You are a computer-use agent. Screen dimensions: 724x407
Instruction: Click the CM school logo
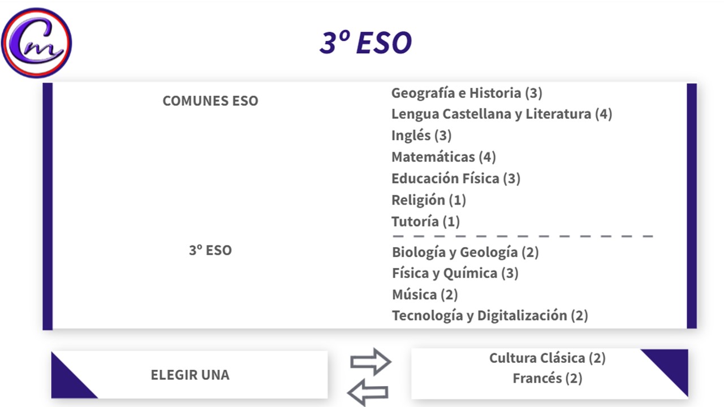[x=37, y=43]
